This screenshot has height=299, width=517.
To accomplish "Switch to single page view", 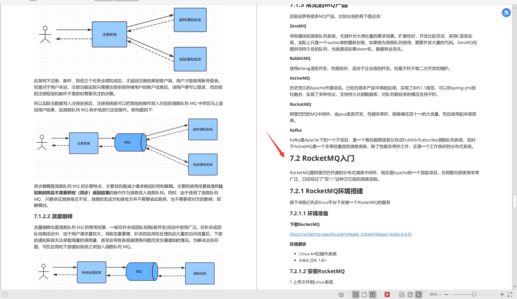I will click(364, 294).
